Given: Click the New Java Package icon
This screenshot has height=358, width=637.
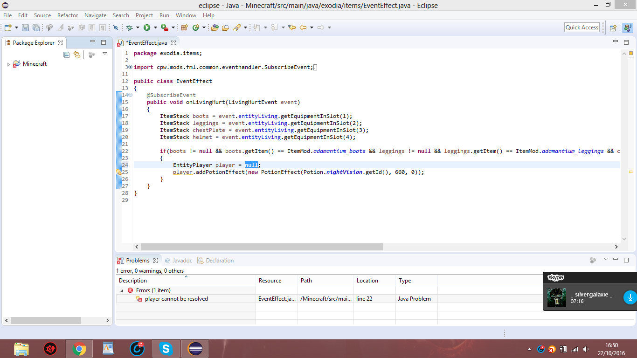Looking at the screenshot, I should [x=185, y=28].
